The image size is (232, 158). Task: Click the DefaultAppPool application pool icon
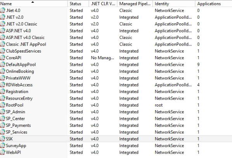point(2,64)
